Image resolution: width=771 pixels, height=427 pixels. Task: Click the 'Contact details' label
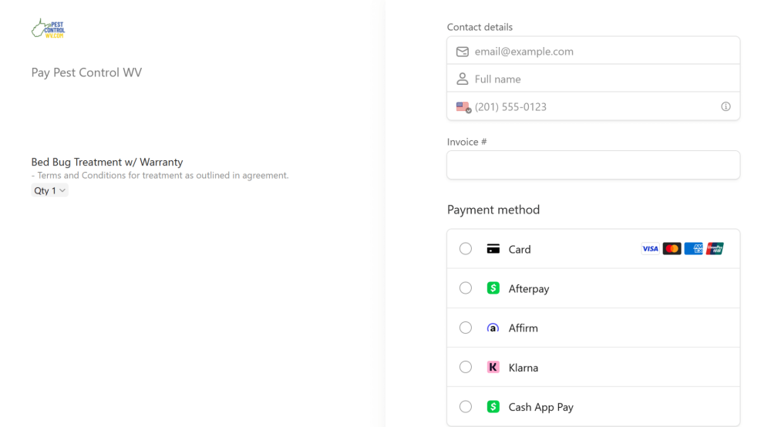480,27
